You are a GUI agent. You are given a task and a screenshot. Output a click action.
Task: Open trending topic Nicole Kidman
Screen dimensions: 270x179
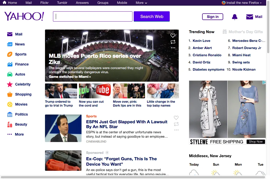pos(244,69)
